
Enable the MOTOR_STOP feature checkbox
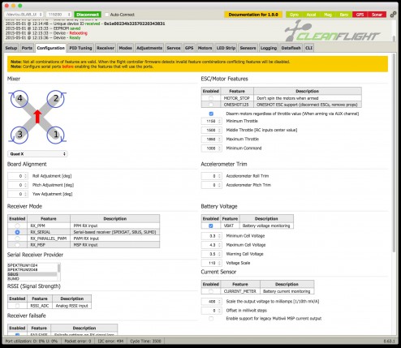tap(211, 98)
